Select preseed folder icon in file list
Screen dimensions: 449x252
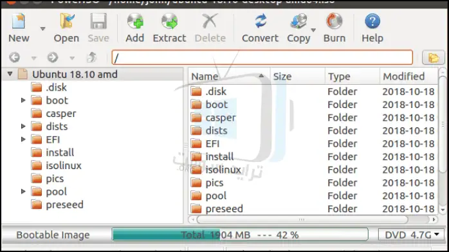(x=196, y=209)
